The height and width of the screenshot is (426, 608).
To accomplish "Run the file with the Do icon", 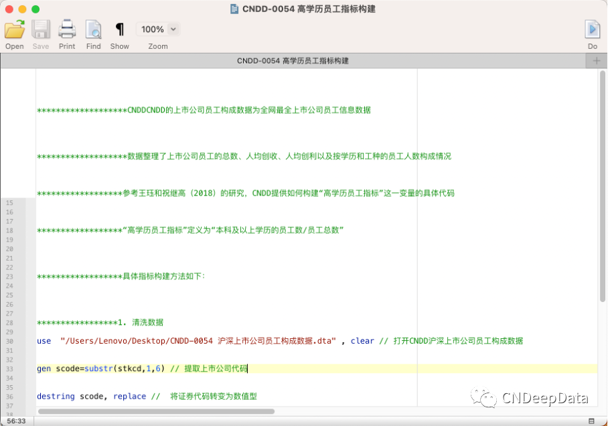I will 593,29.
